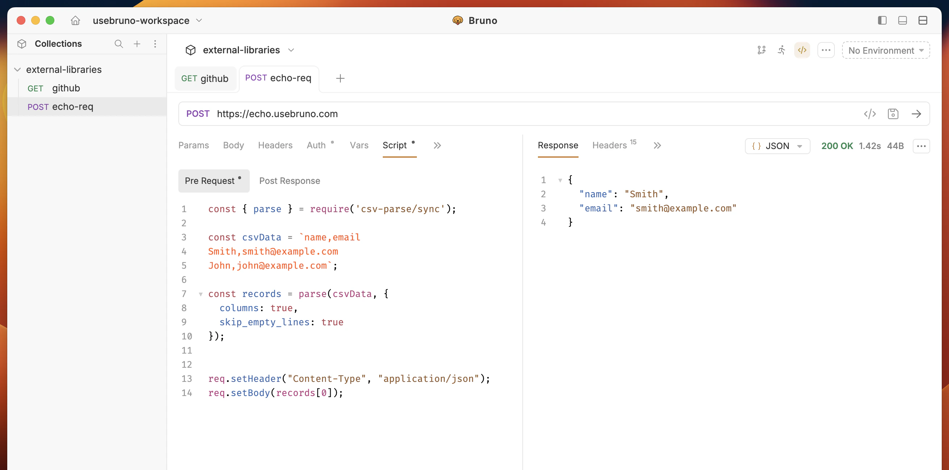The width and height of the screenshot is (949, 470).
Task: Return to workspace home via house icon
Action: click(x=75, y=21)
